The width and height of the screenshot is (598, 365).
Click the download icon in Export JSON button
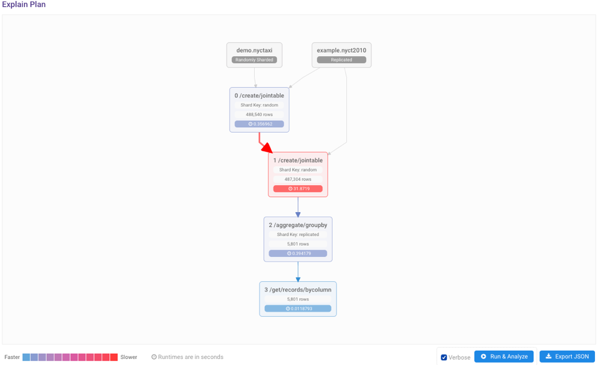coord(548,356)
